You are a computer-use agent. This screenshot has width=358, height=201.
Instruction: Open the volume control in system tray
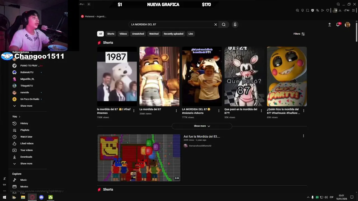tap(326, 197)
